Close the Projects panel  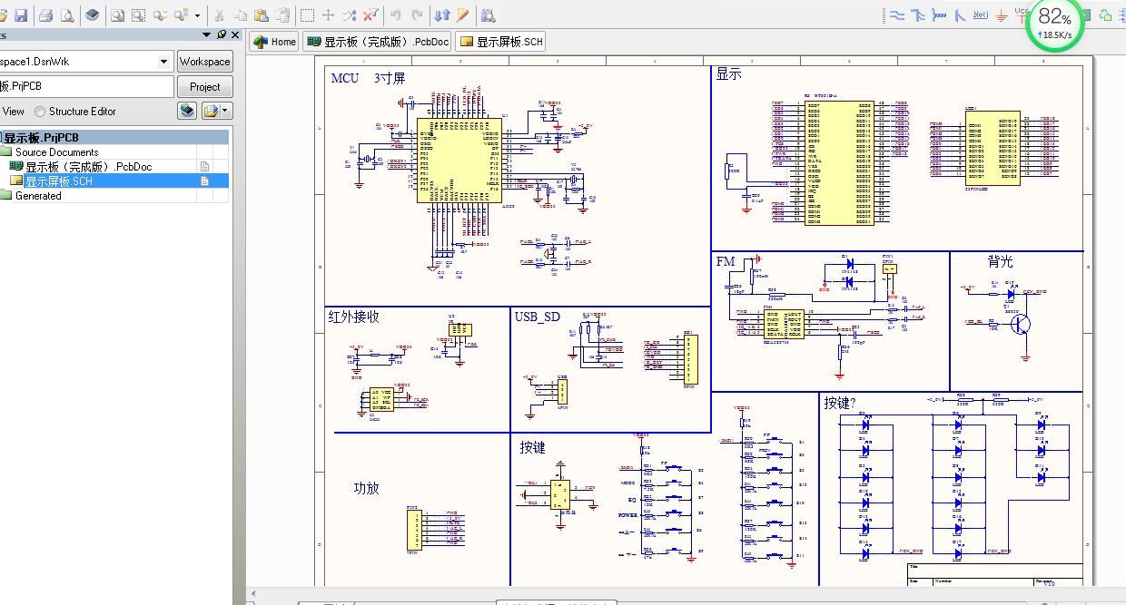coord(236,34)
